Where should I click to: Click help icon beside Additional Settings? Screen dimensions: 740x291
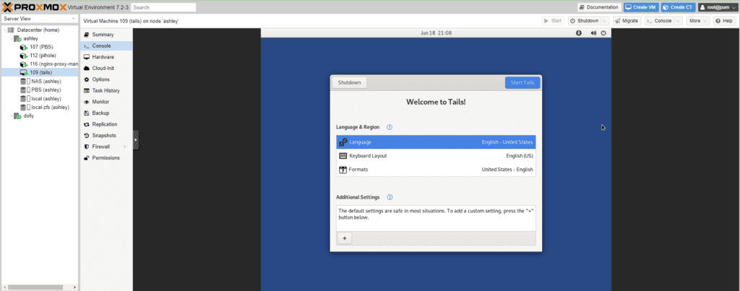pyautogui.click(x=390, y=198)
